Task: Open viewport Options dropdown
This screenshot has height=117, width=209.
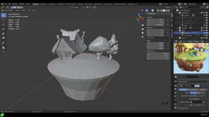Action: 169,7
